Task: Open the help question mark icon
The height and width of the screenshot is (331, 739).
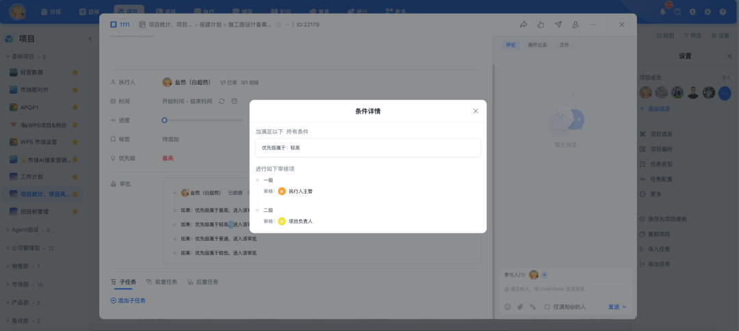Action: (723, 12)
